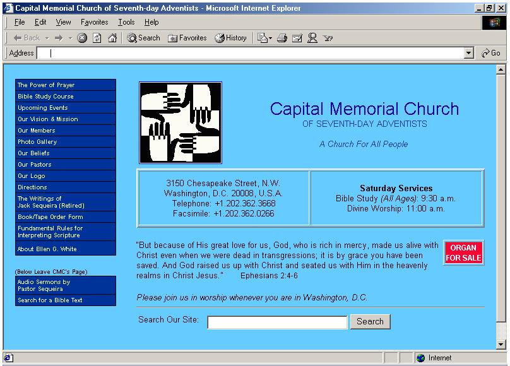Click the Internet zone globe icon
Screen dimensions: 510x366
pos(420,358)
